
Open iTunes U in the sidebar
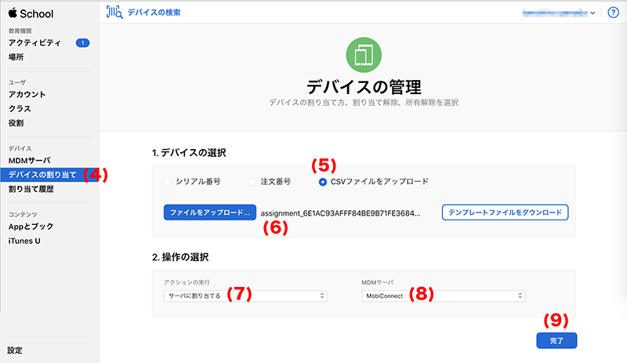24,241
